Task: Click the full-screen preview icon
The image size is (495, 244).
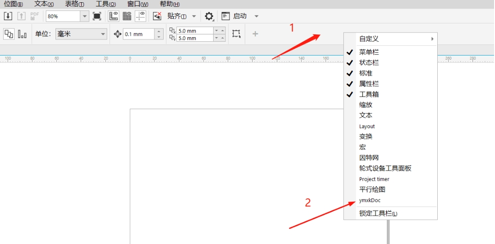Action: [x=97, y=17]
